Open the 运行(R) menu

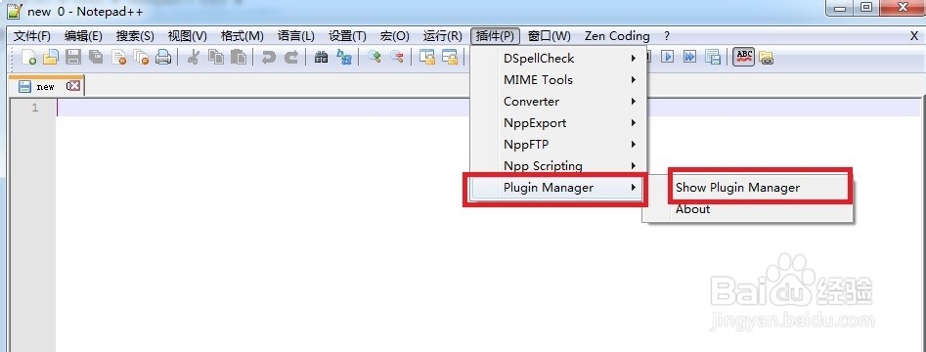443,36
